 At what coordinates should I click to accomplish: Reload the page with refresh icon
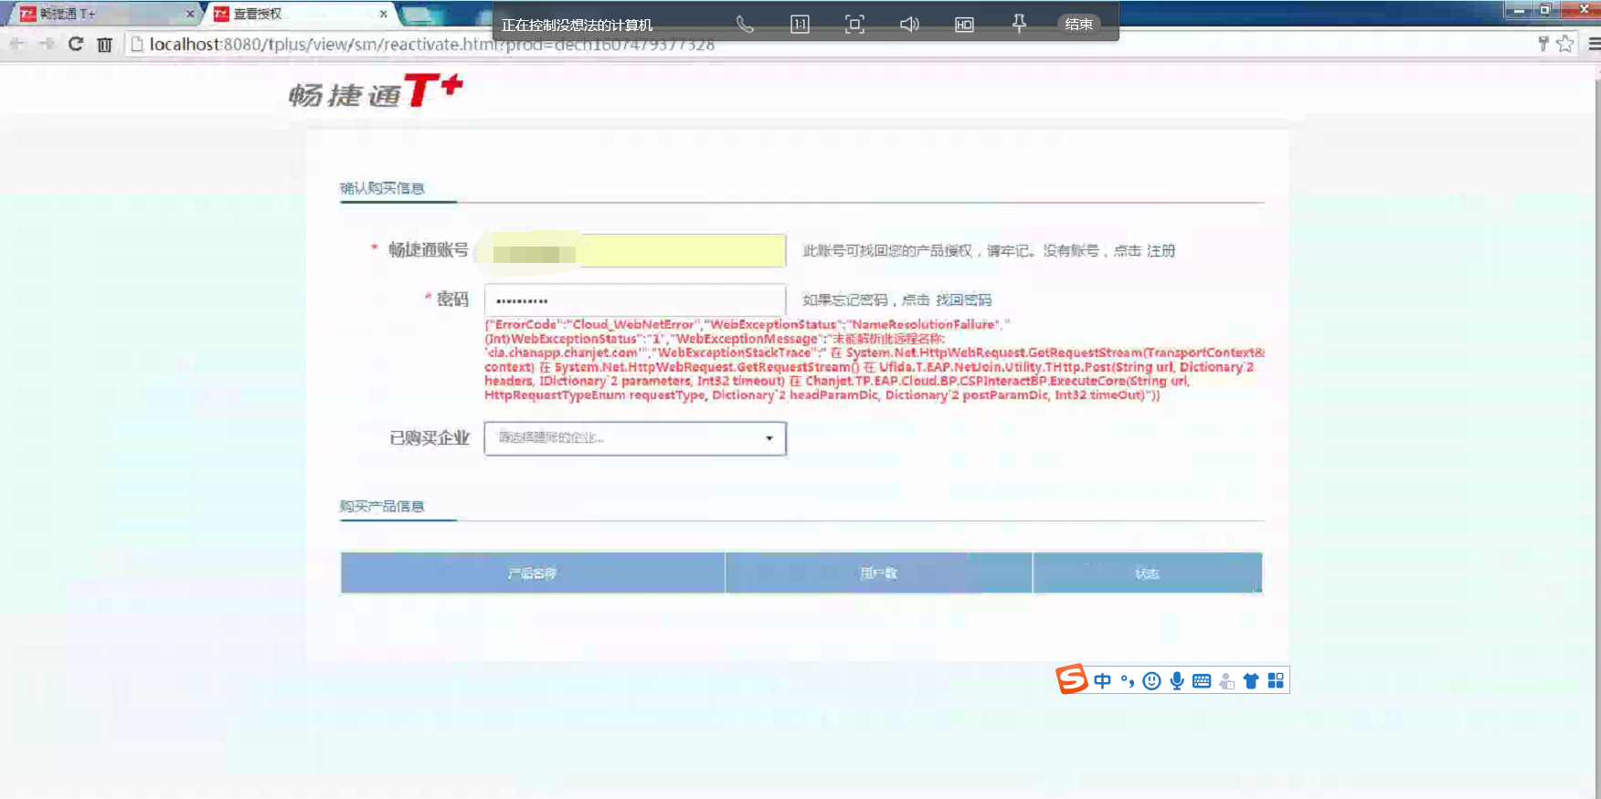[x=76, y=44]
